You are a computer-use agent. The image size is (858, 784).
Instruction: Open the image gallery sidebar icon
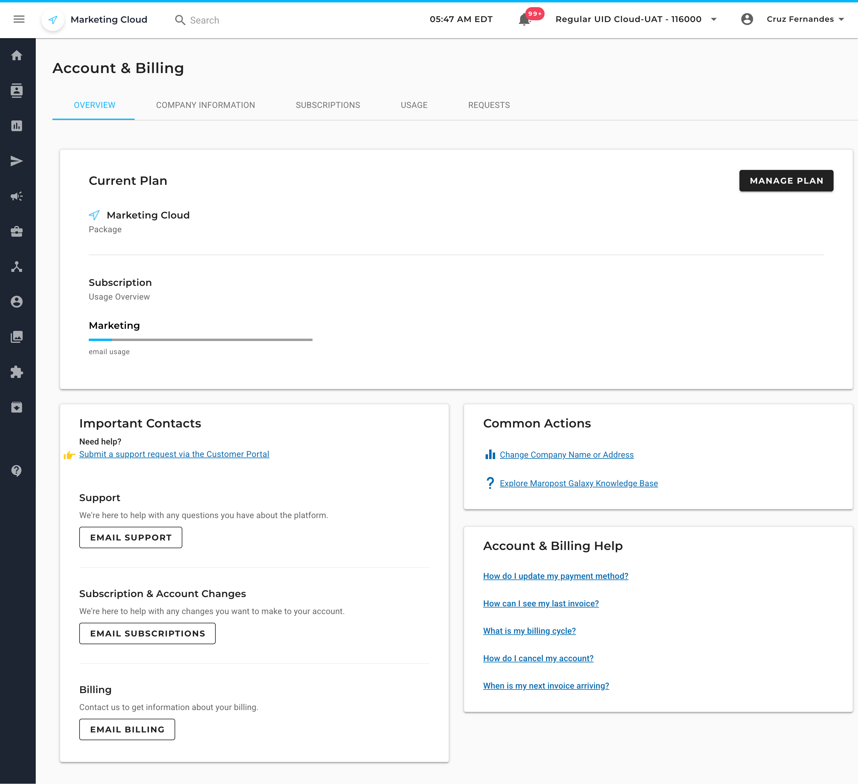click(17, 337)
